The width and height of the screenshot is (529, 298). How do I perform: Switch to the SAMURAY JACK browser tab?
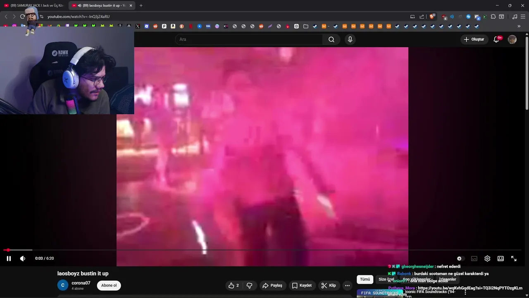[34, 5]
